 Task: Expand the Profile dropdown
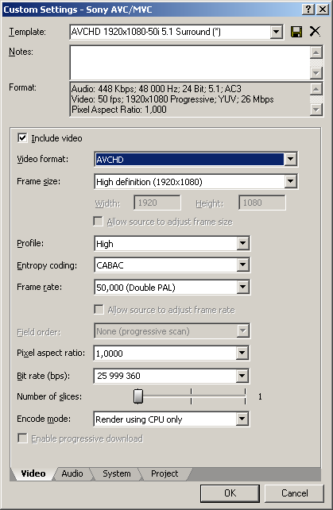[x=242, y=243]
